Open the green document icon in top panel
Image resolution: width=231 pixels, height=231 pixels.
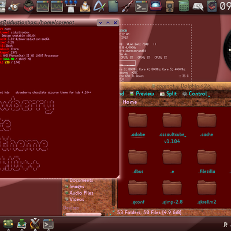tap(113, 6)
